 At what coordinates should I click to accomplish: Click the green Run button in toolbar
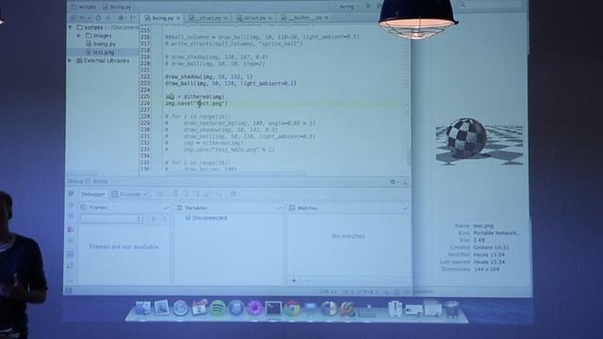(x=368, y=7)
